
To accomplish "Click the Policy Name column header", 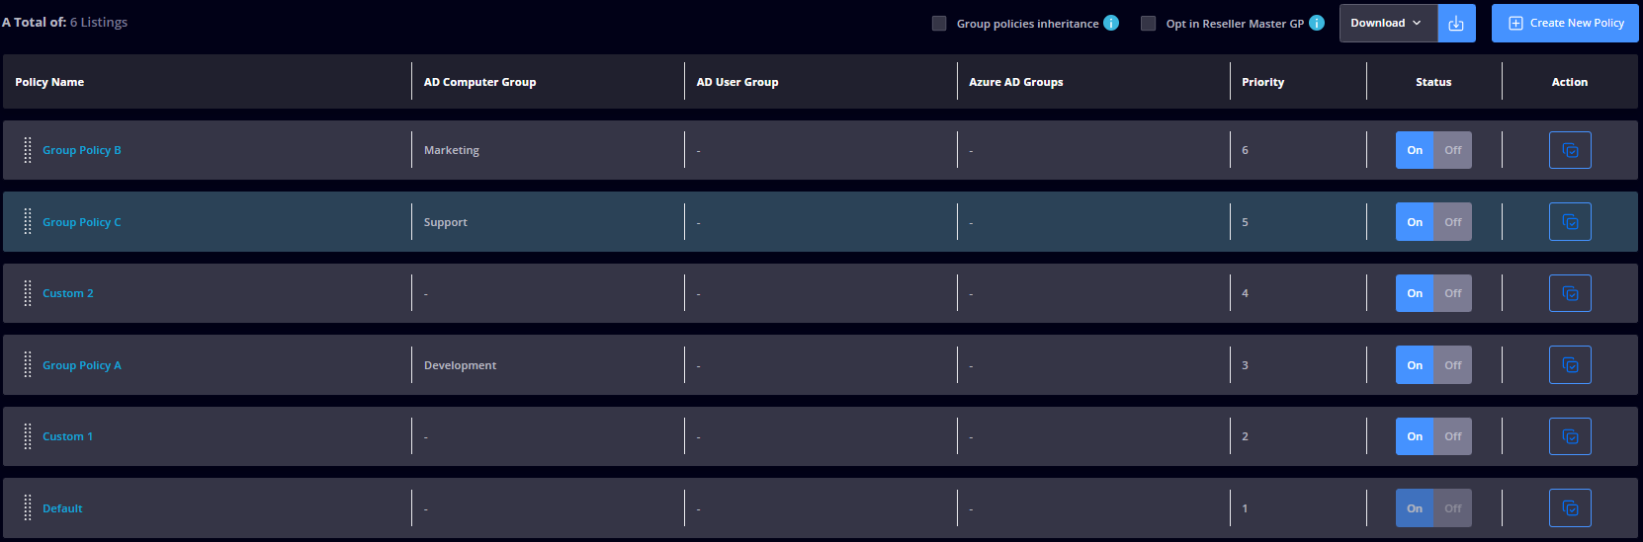I will (49, 82).
